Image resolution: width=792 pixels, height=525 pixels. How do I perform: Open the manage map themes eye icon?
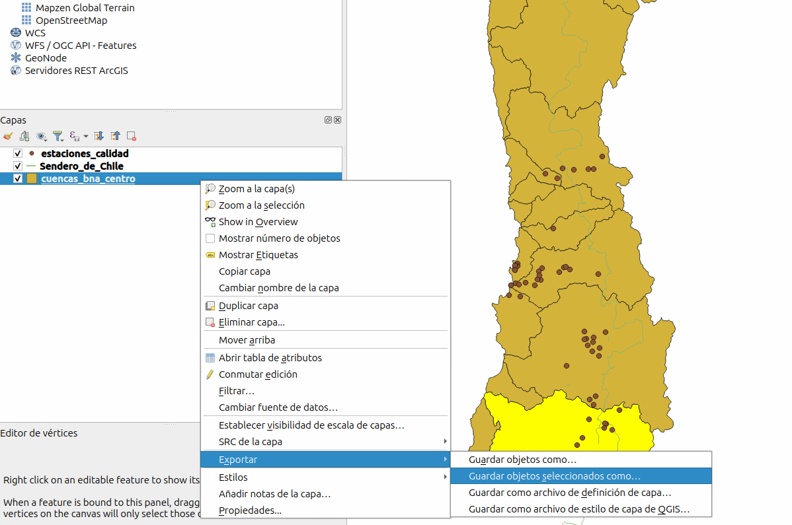click(x=42, y=136)
